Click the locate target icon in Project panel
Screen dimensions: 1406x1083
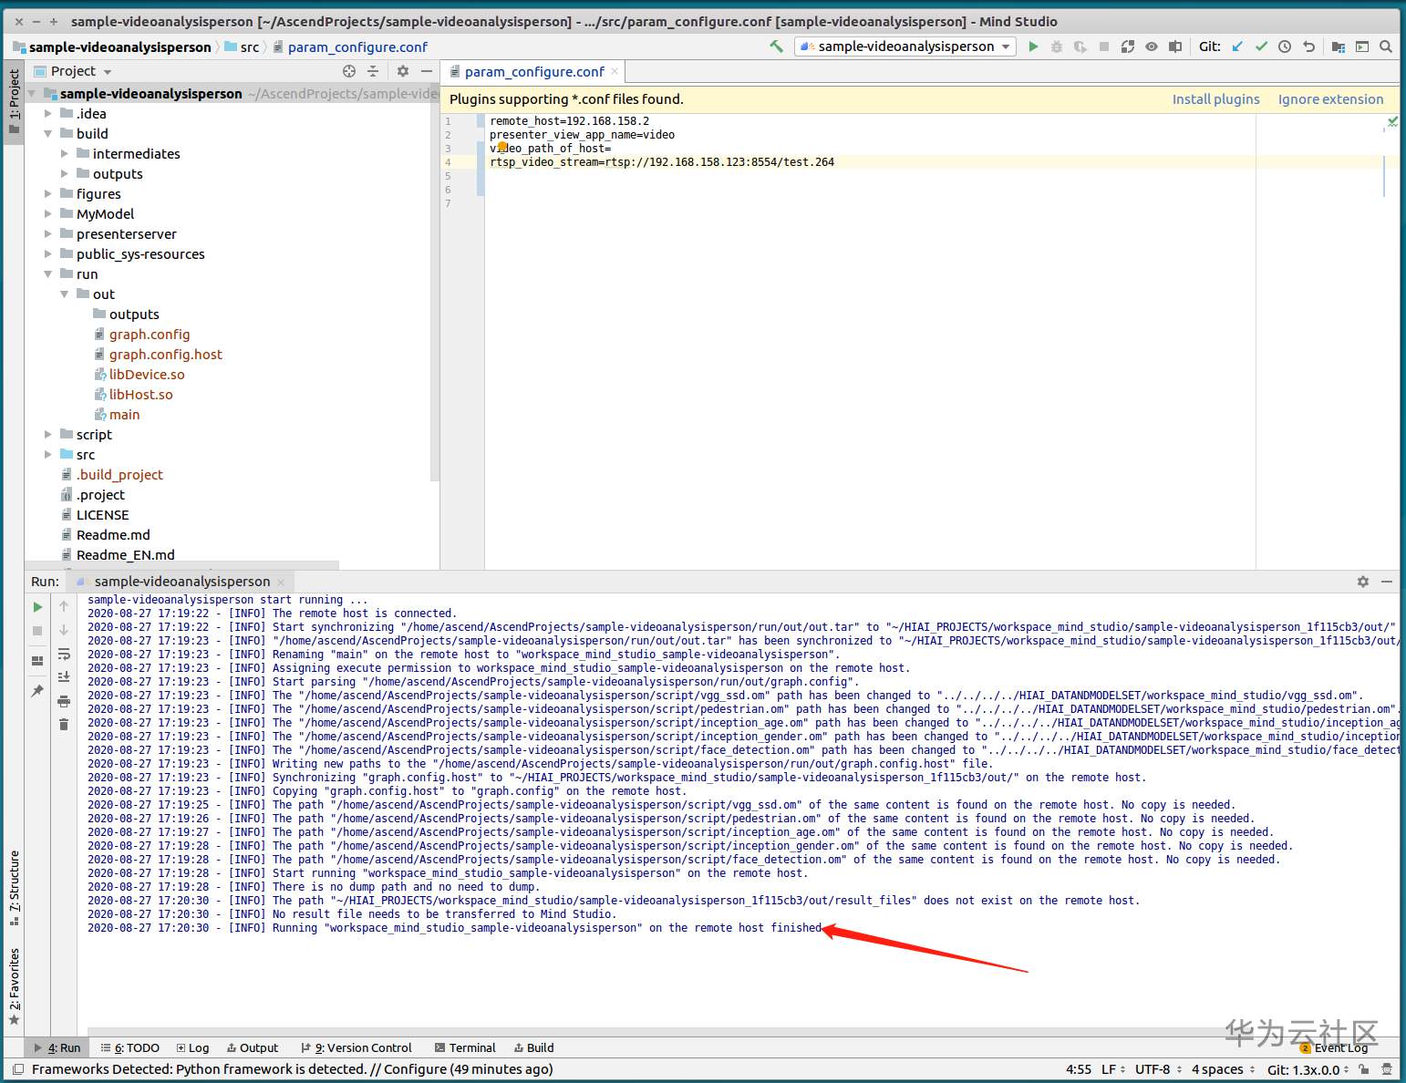(348, 71)
